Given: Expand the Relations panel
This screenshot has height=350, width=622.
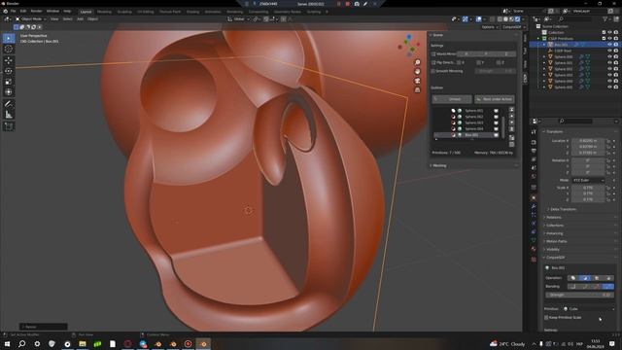Looking at the screenshot, I should [x=553, y=218].
